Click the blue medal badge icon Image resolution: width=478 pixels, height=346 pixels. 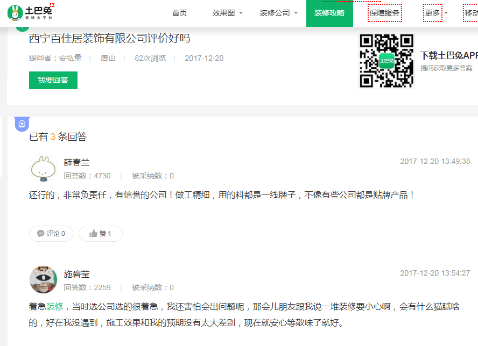point(22,124)
